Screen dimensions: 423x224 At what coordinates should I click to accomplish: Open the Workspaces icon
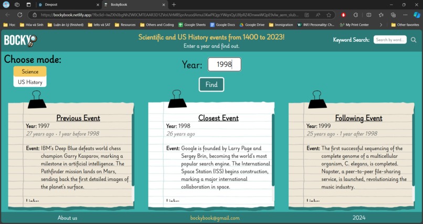click(x=17, y=5)
